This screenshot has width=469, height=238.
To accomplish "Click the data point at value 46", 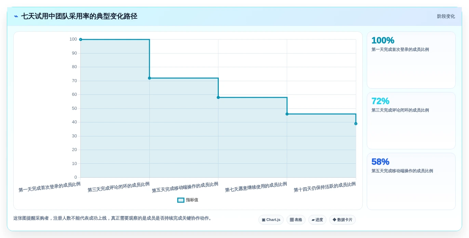I will pos(287,114).
